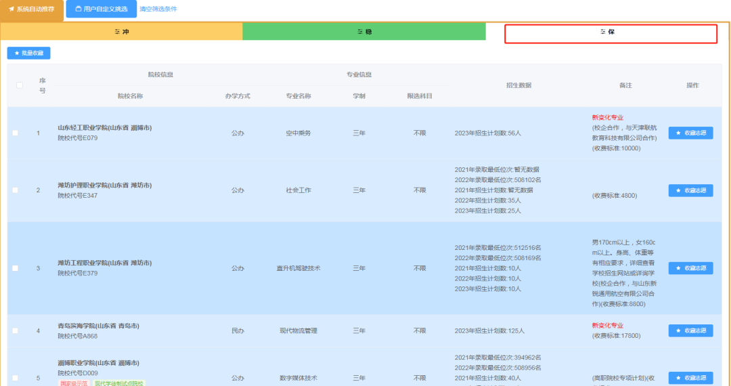Enable the checkbox for 青岛滨海学院 row
The image size is (731, 386).
point(16,330)
